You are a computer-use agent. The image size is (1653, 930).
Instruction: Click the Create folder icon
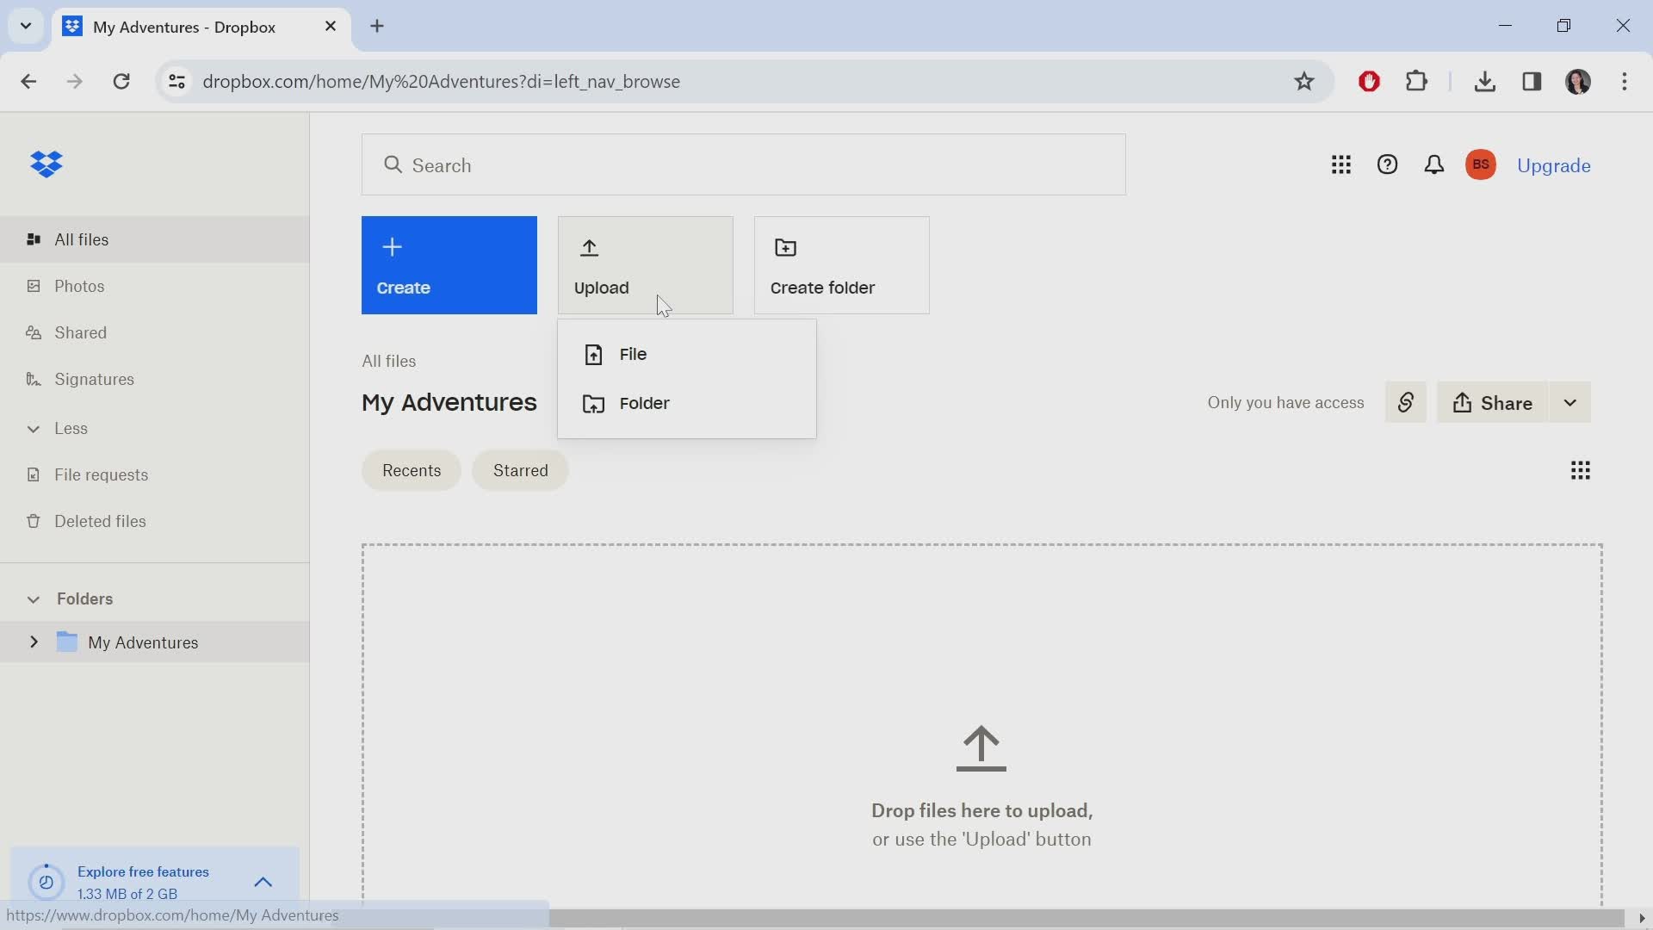click(x=786, y=247)
